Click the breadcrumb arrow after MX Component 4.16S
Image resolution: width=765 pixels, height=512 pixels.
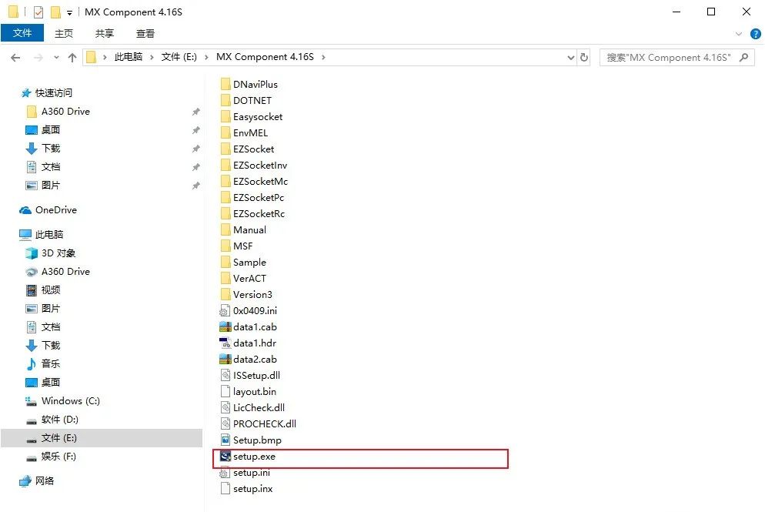324,57
